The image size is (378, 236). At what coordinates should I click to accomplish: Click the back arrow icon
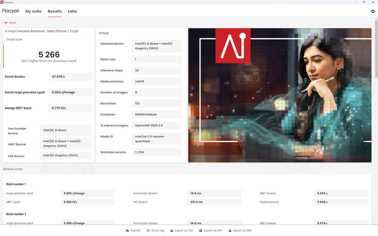coord(6,23)
